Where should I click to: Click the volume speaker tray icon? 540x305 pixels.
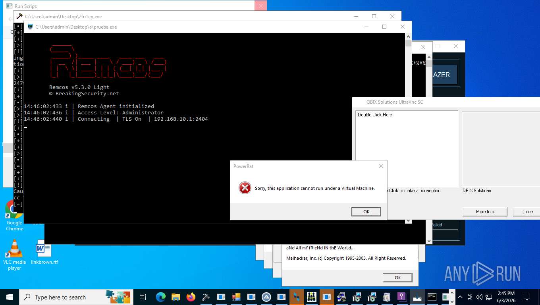(479, 297)
